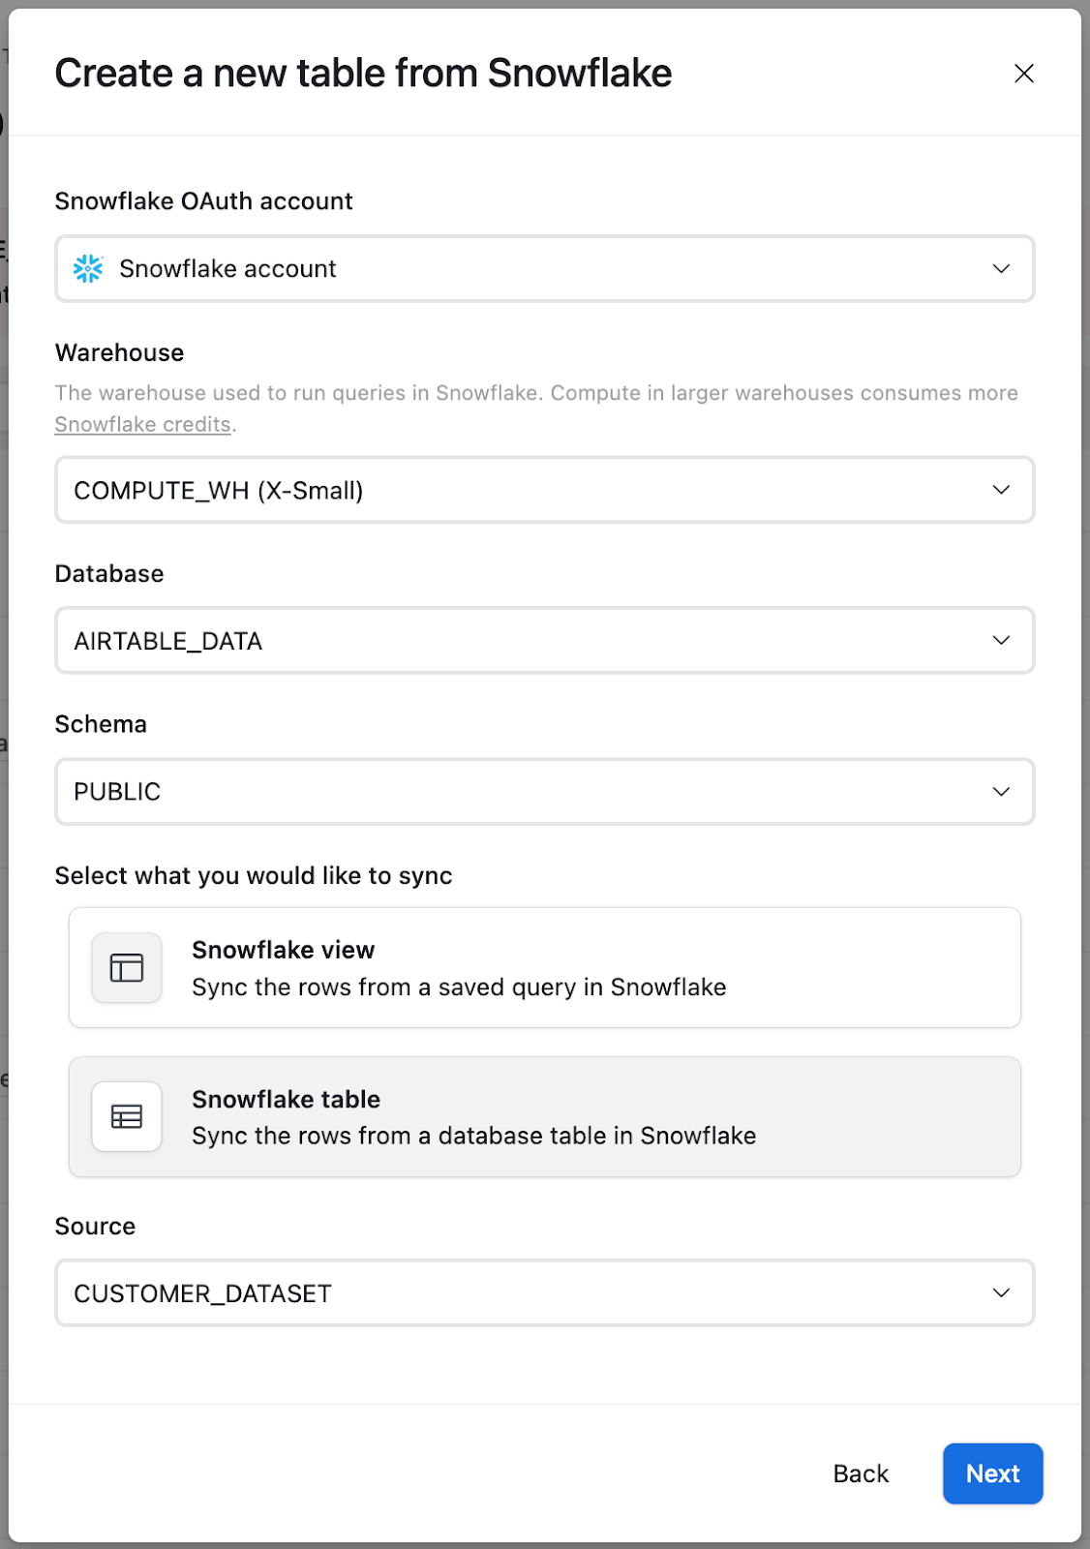Click the Snowflake table grid icon
The image size is (1090, 1549).
127,1116
